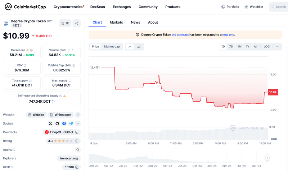Select the 7D time range
The image size is (288, 173).
231,47
